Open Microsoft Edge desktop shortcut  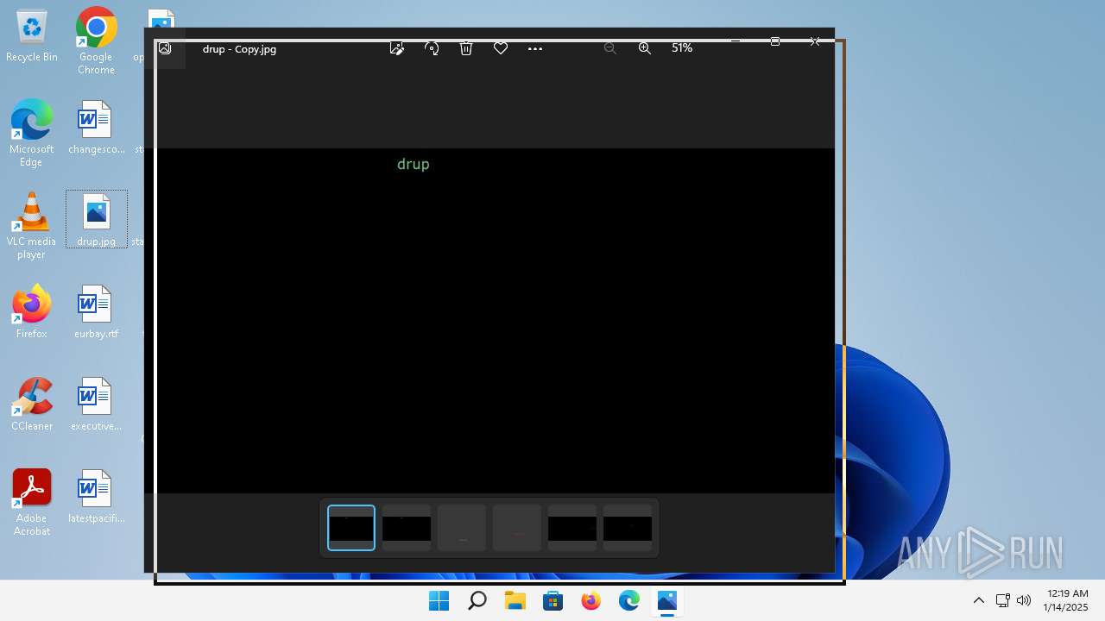[x=31, y=133]
